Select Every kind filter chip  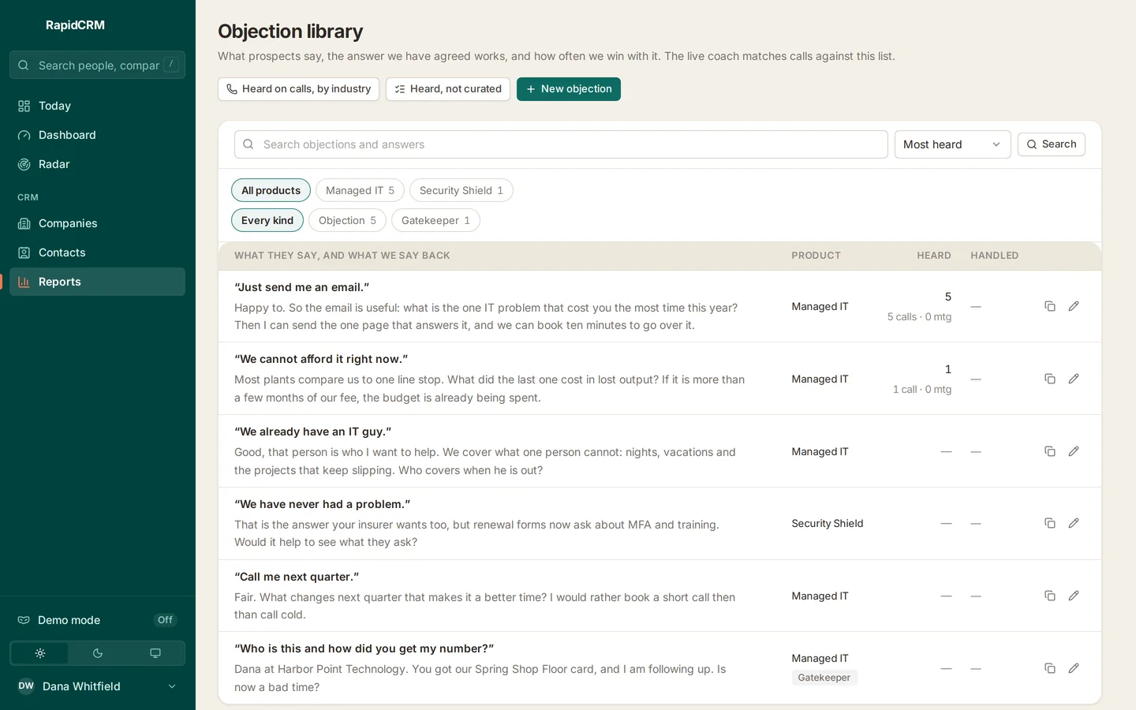coord(267,220)
